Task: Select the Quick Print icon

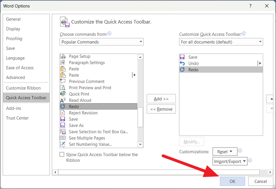Action: coord(63,94)
